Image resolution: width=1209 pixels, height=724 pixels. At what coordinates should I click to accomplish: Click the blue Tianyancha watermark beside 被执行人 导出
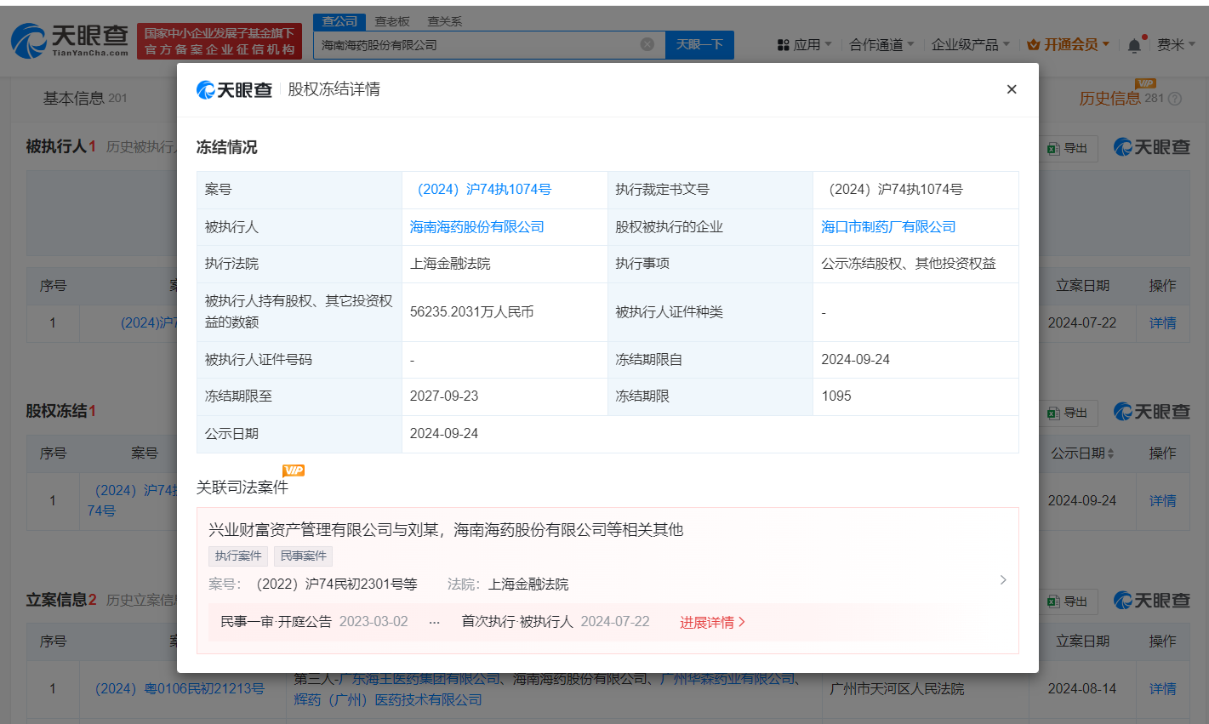[x=1151, y=146]
